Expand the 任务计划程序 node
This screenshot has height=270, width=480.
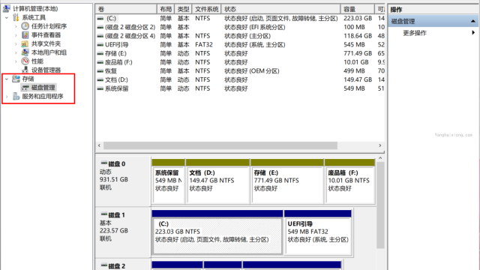coord(16,26)
